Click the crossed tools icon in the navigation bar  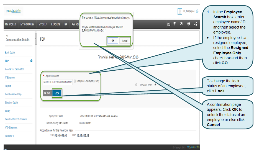(x=181, y=24)
